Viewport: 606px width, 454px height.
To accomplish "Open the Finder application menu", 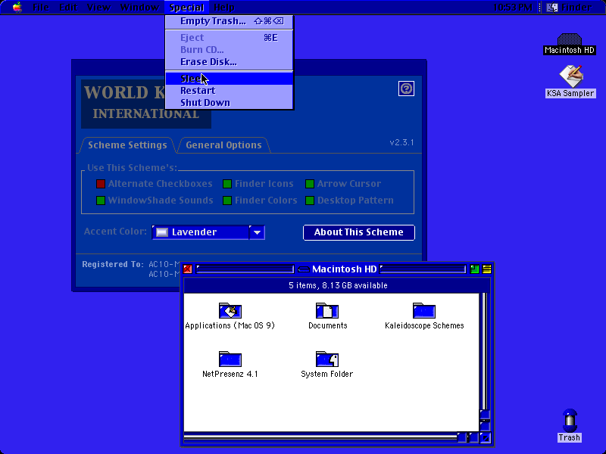I will tap(569, 7).
